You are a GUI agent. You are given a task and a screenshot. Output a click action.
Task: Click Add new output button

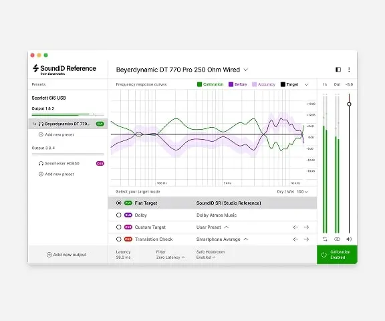click(x=67, y=255)
